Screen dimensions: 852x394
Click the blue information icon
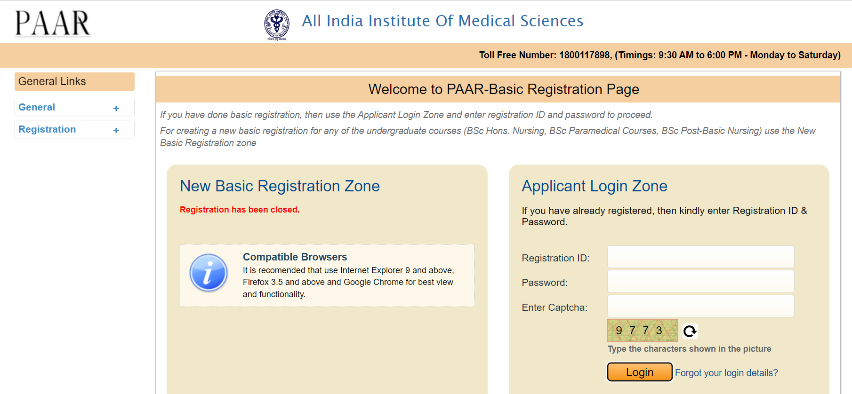[209, 273]
